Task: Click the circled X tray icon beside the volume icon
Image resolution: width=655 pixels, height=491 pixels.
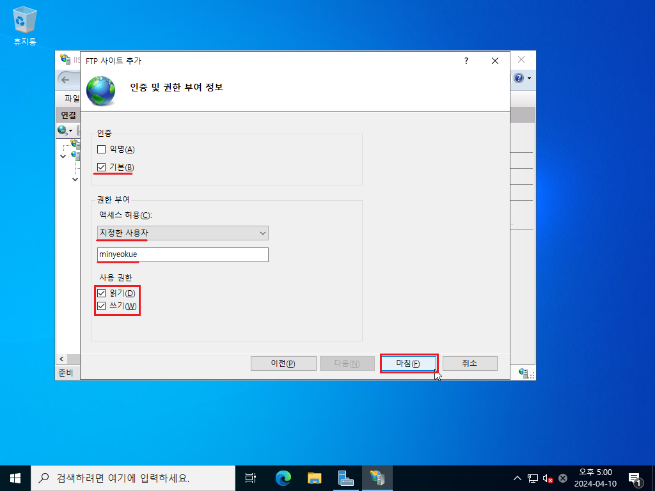Action: 563,478
